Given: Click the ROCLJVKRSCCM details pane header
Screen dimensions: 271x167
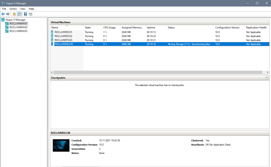Looking at the screenshot, I should (x=160, y=133).
